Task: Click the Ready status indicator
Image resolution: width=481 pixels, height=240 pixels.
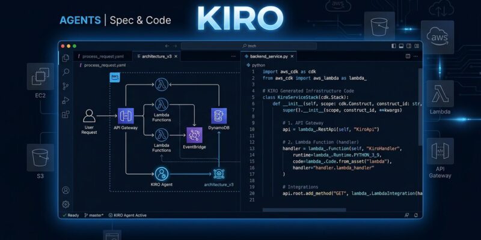Action: click(x=71, y=215)
